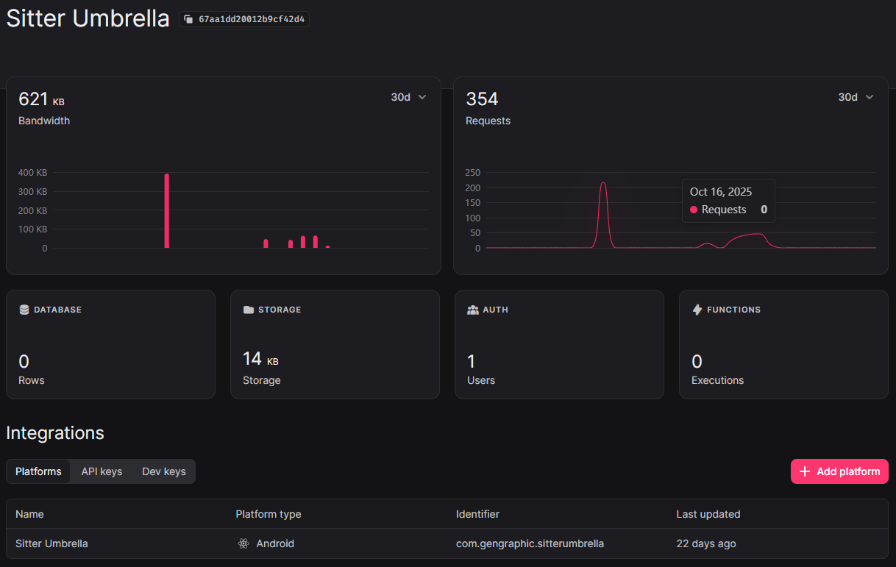Click the Auth users icon
The width and height of the screenshot is (896, 567).
tap(472, 309)
